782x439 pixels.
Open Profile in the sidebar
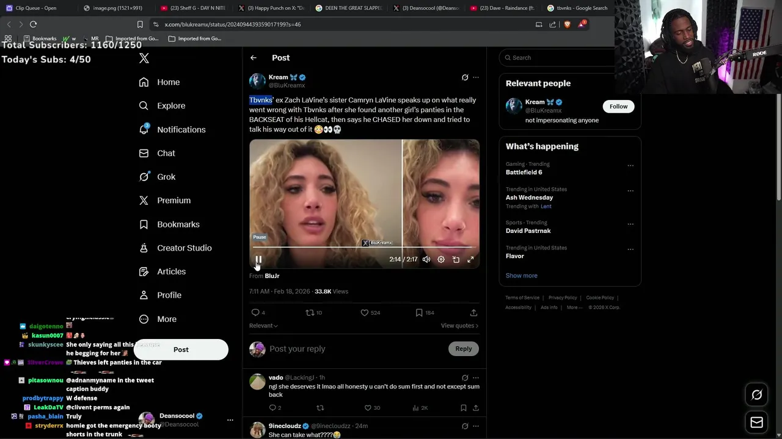160,295
